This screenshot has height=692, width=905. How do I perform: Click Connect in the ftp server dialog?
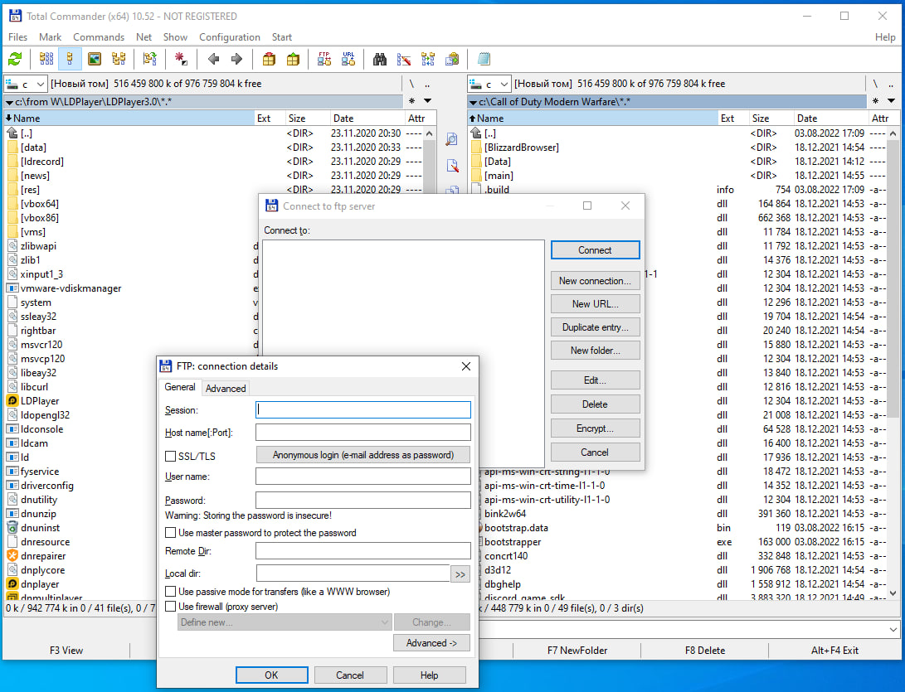pos(595,250)
